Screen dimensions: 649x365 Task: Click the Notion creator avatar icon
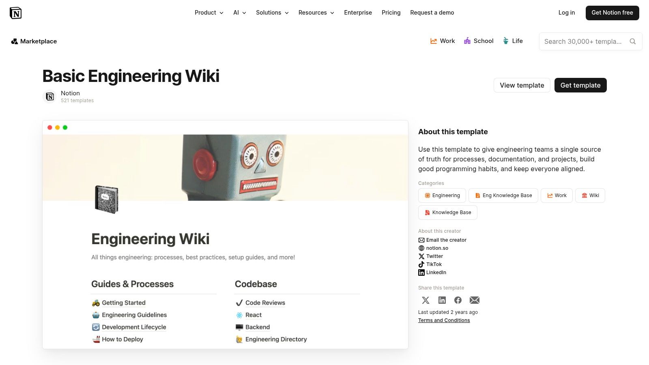[49, 97]
